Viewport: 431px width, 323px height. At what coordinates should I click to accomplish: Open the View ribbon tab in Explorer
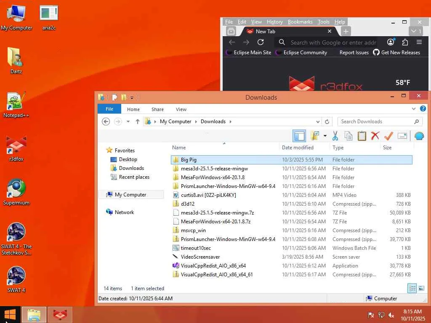181,109
